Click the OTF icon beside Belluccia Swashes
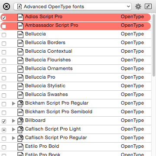The image size is (156, 156). click(x=20, y=95)
